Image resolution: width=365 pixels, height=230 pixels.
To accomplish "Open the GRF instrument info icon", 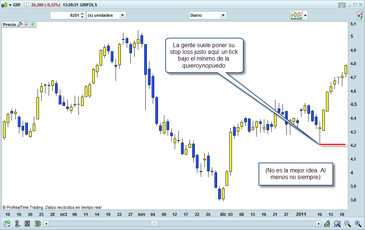I will [26, 5].
